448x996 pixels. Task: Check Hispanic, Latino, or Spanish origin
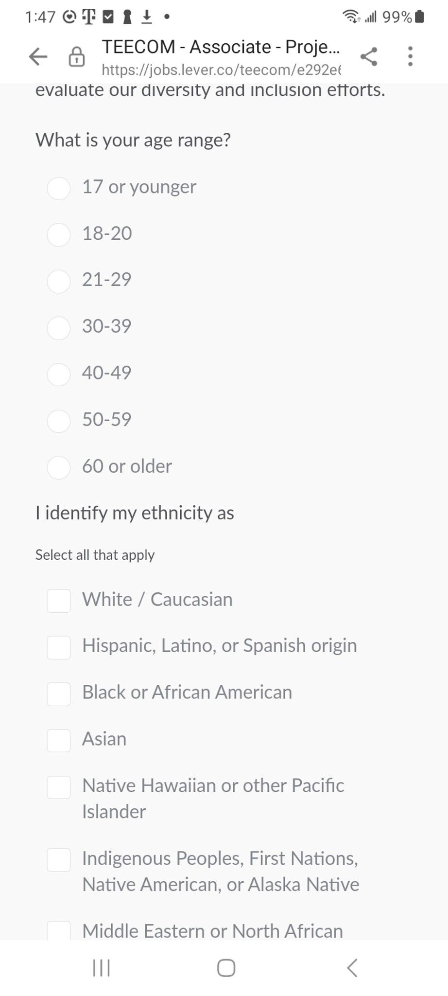[x=59, y=647]
